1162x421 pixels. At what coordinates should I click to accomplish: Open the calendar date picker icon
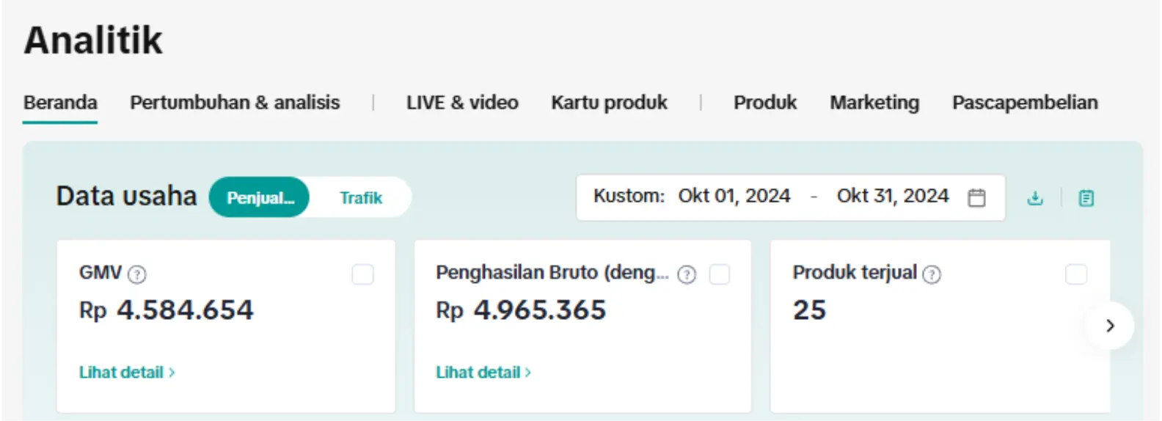[x=976, y=197]
